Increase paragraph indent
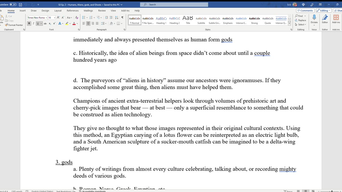Viewport: 342px width, 192px height. click(111, 18)
